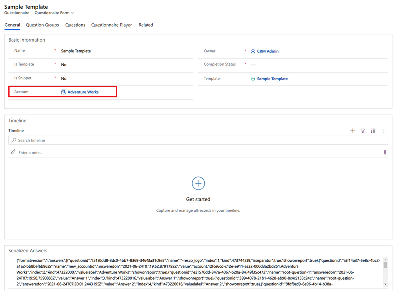The height and width of the screenshot is (291, 396).
Task: Toggle the Is Snippet value No
Action: tap(64, 78)
